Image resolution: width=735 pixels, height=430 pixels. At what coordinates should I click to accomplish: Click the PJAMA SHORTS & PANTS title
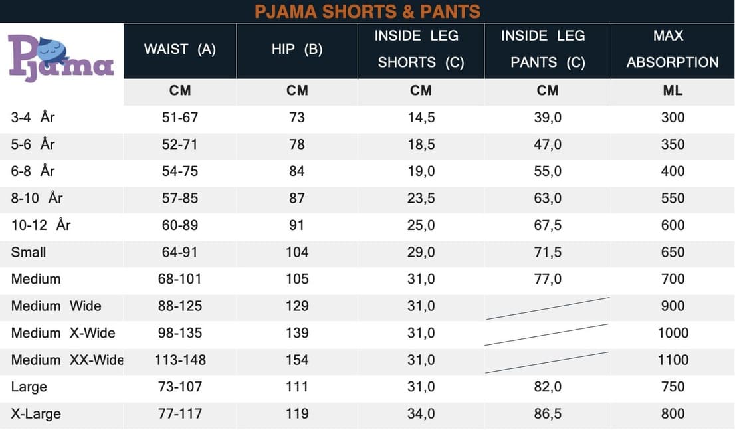[x=367, y=11]
